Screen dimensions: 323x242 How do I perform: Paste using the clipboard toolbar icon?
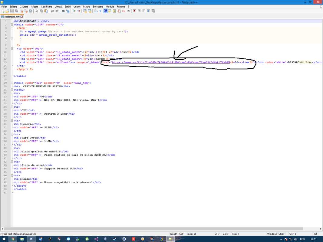pos(46,11)
